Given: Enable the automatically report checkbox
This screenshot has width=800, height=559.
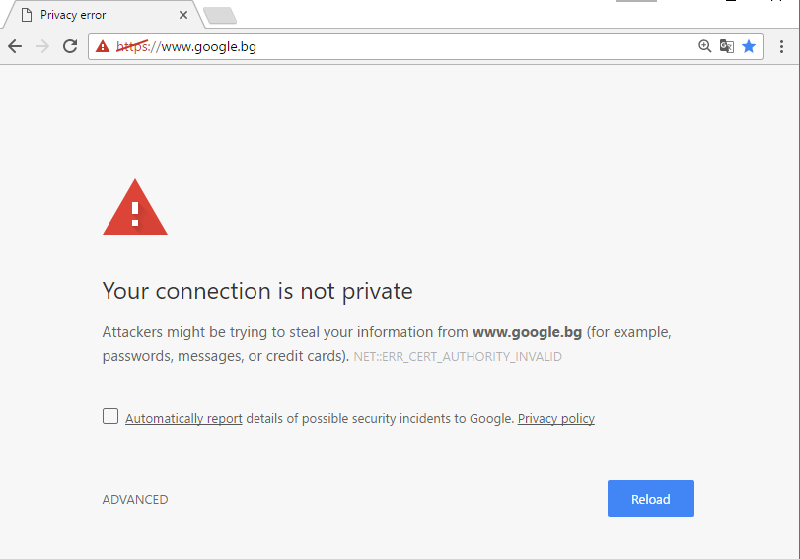Looking at the screenshot, I should point(110,416).
